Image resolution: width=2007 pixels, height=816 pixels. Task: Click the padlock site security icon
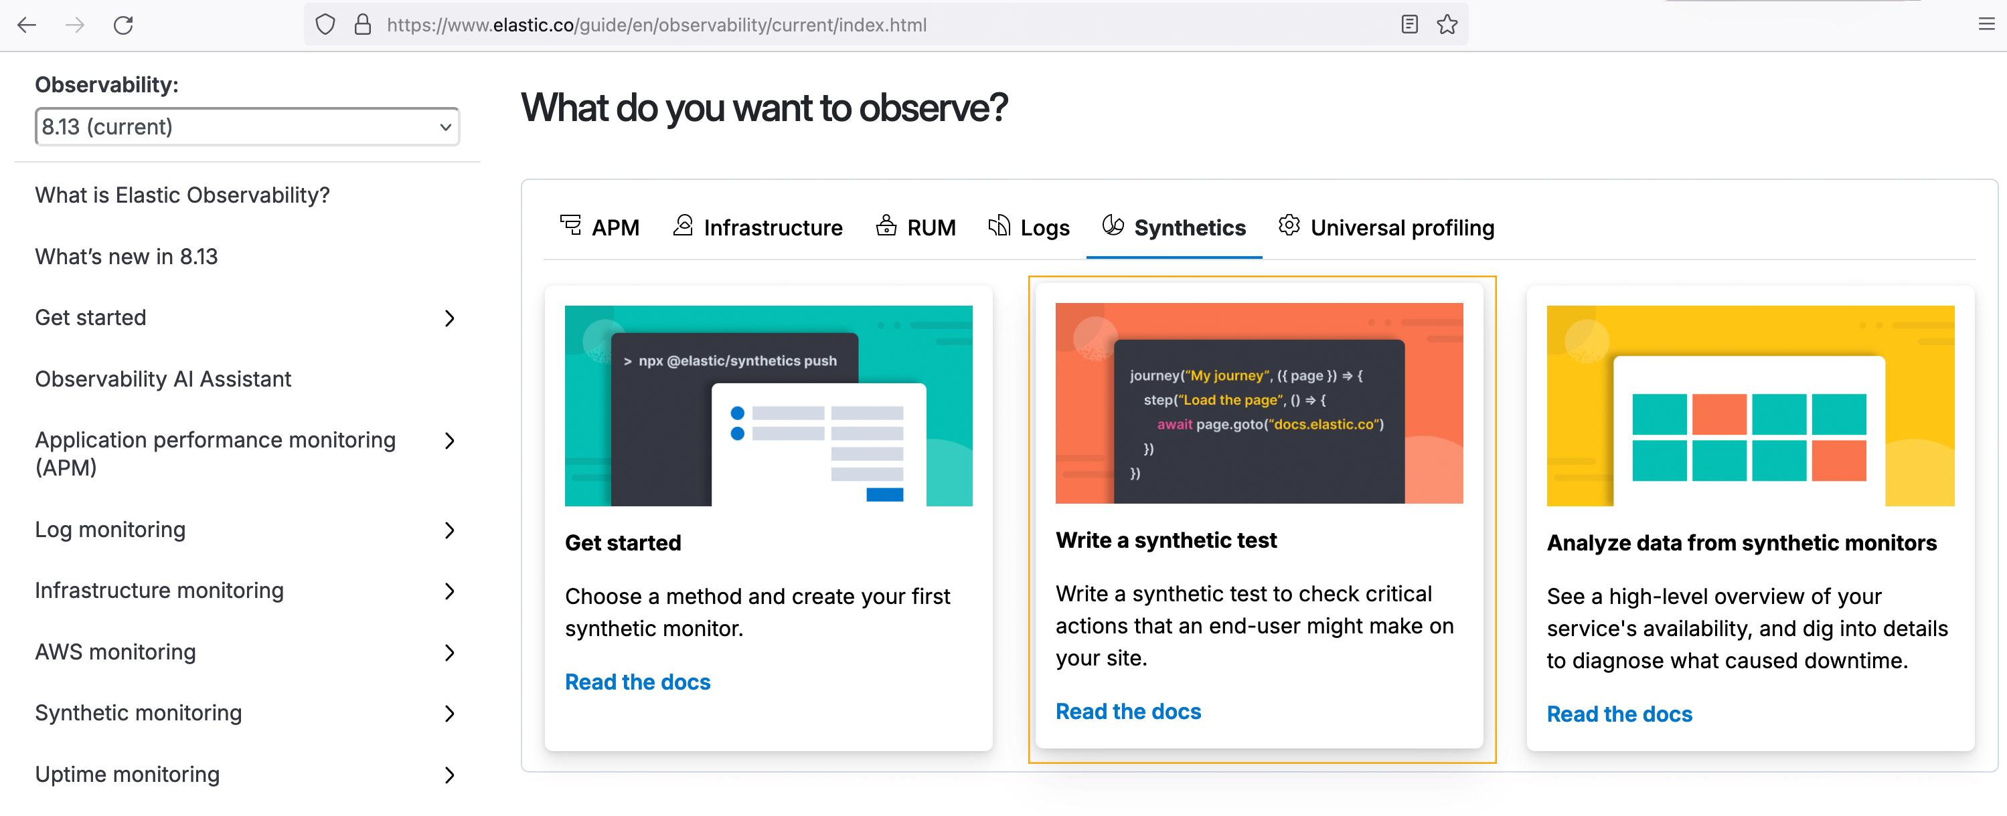coord(362,25)
